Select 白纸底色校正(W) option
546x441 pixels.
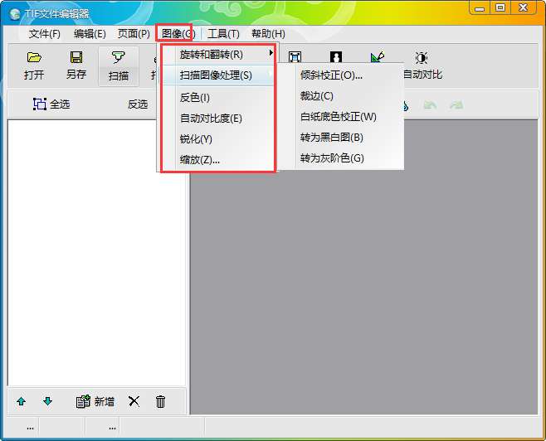point(341,117)
